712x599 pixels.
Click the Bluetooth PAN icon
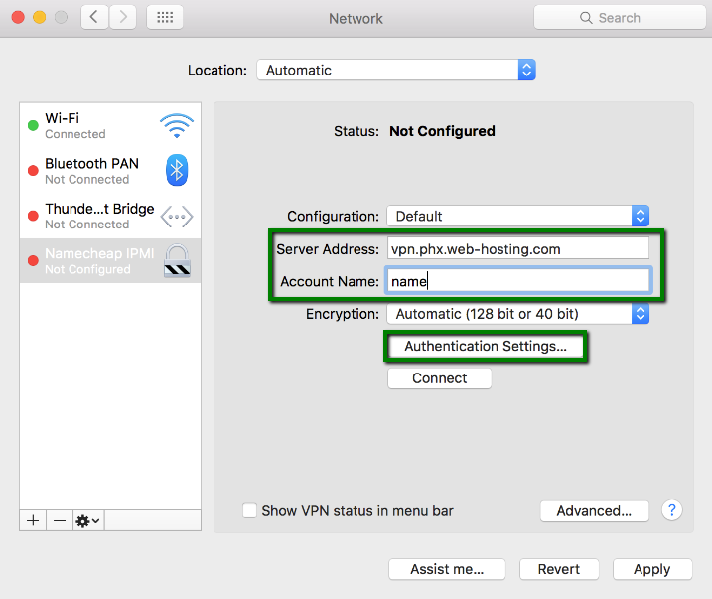(x=177, y=171)
